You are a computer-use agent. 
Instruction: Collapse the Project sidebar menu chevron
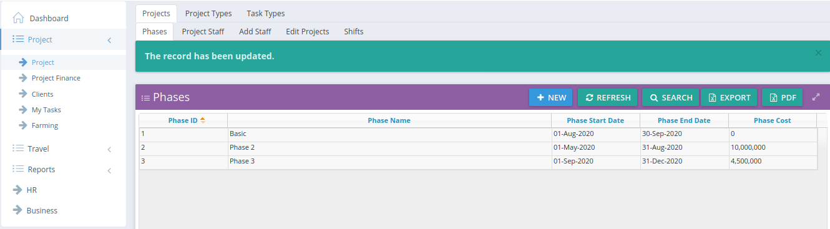coord(109,40)
